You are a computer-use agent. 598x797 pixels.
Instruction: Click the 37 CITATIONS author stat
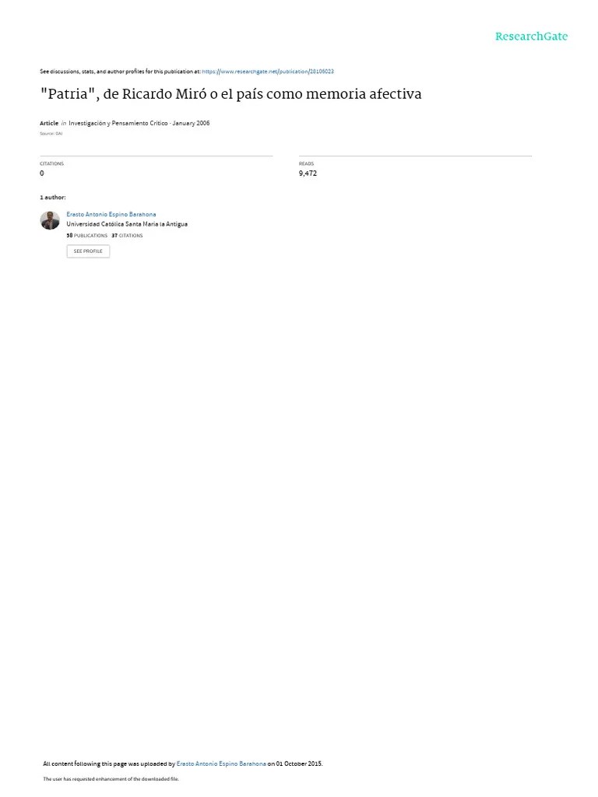pyautogui.click(x=127, y=236)
